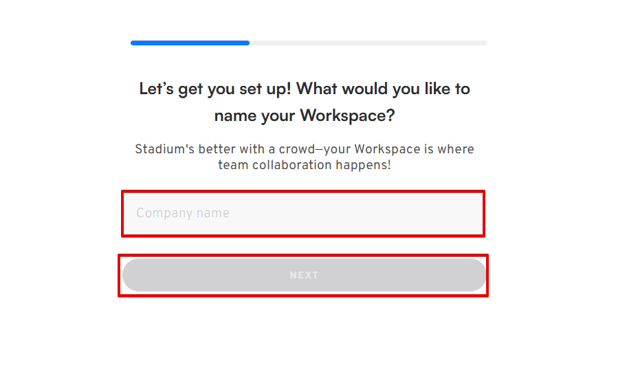Click the blue filled progress bar segment

[190, 43]
